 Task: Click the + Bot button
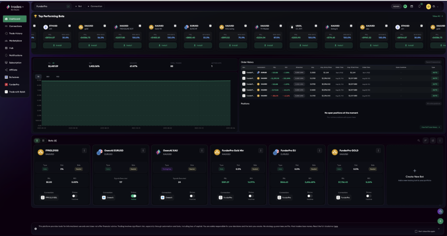79,6
